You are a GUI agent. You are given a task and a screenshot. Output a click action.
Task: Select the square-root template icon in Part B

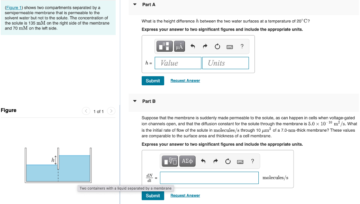tap(170, 161)
